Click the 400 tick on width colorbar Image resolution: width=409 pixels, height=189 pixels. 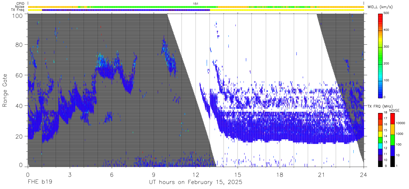(386, 30)
